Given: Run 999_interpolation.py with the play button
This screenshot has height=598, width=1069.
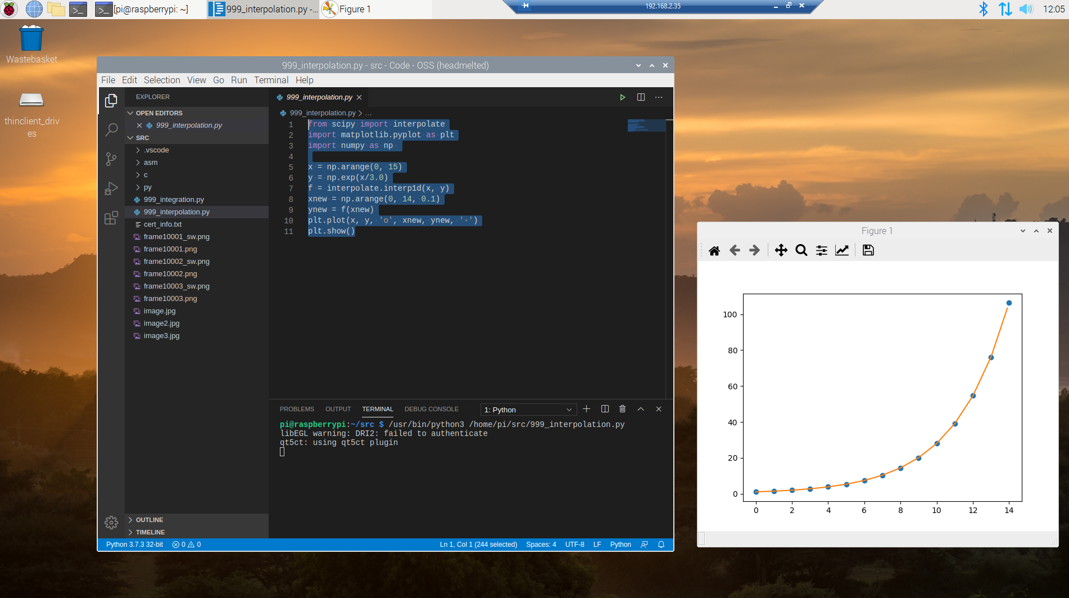Looking at the screenshot, I should (622, 97).
